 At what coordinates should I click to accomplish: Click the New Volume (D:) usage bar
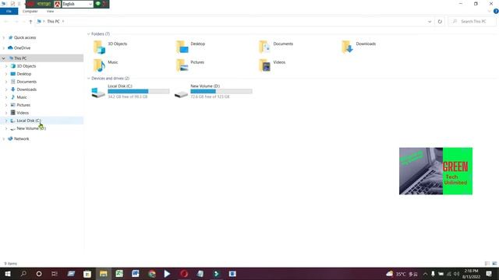point(221,92)
